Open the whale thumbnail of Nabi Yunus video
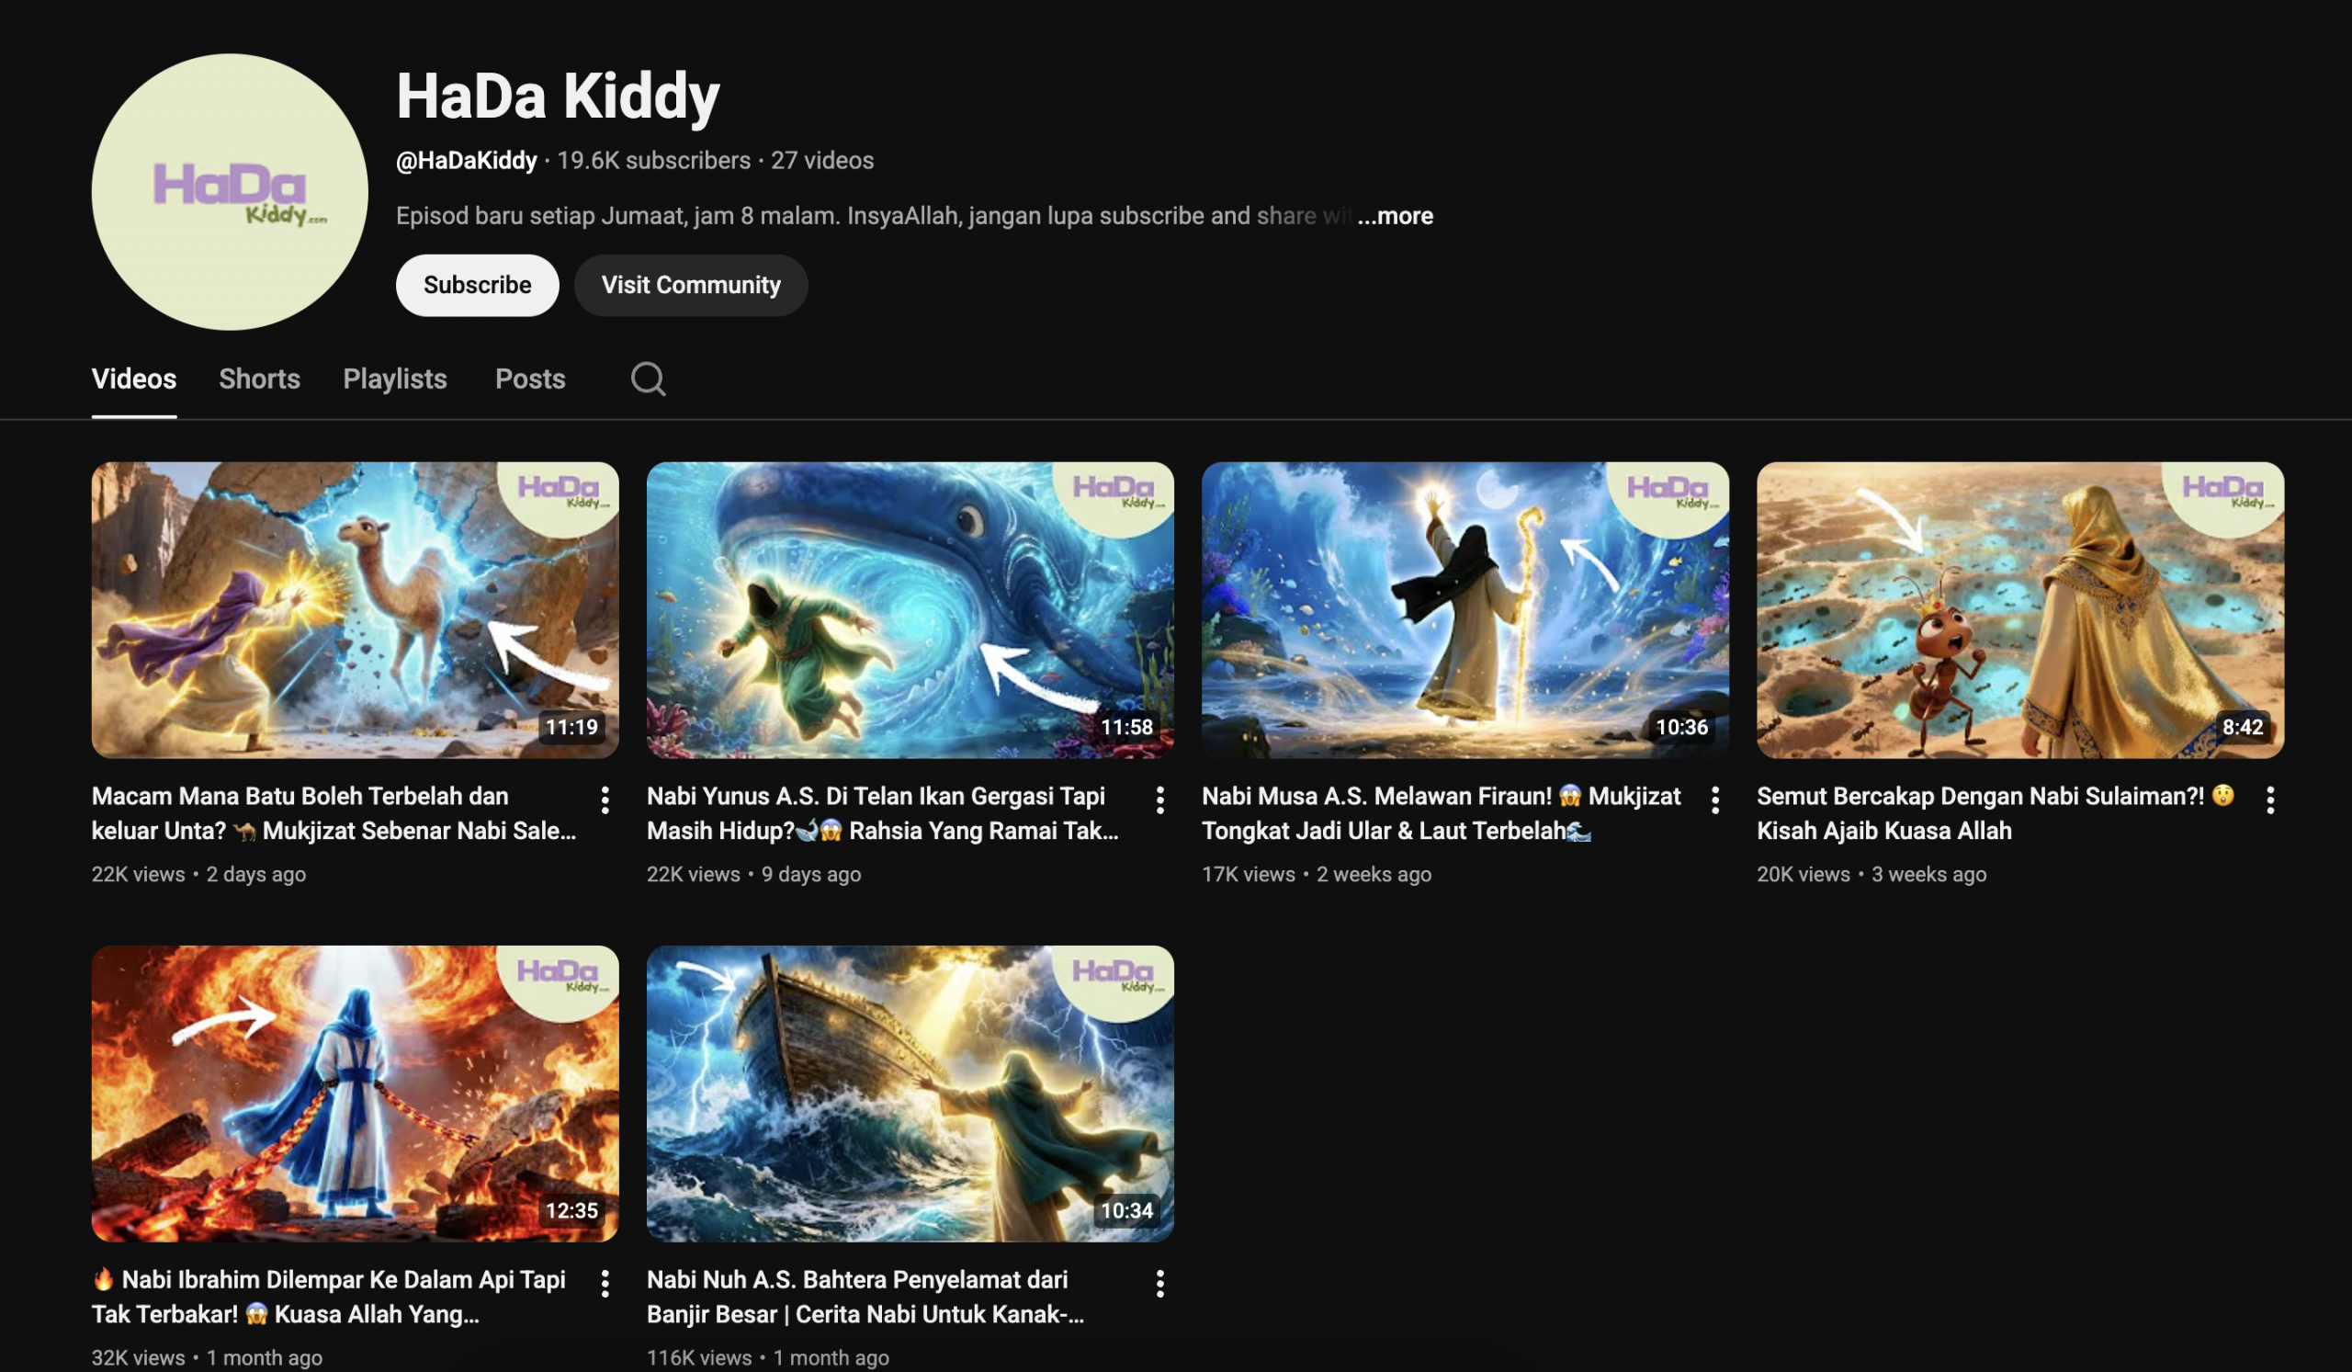Viewport: 2352px width, 1372px height. (x=910, y=609)
